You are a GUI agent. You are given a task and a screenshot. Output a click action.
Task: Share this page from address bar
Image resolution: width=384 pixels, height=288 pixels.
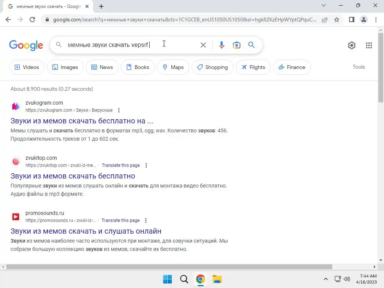coord(325,19)
